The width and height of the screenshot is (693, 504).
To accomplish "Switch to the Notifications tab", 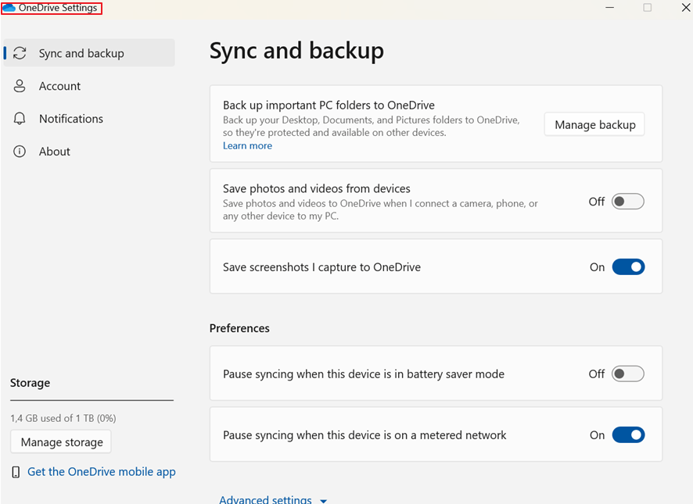I will [x=70, y=119].
